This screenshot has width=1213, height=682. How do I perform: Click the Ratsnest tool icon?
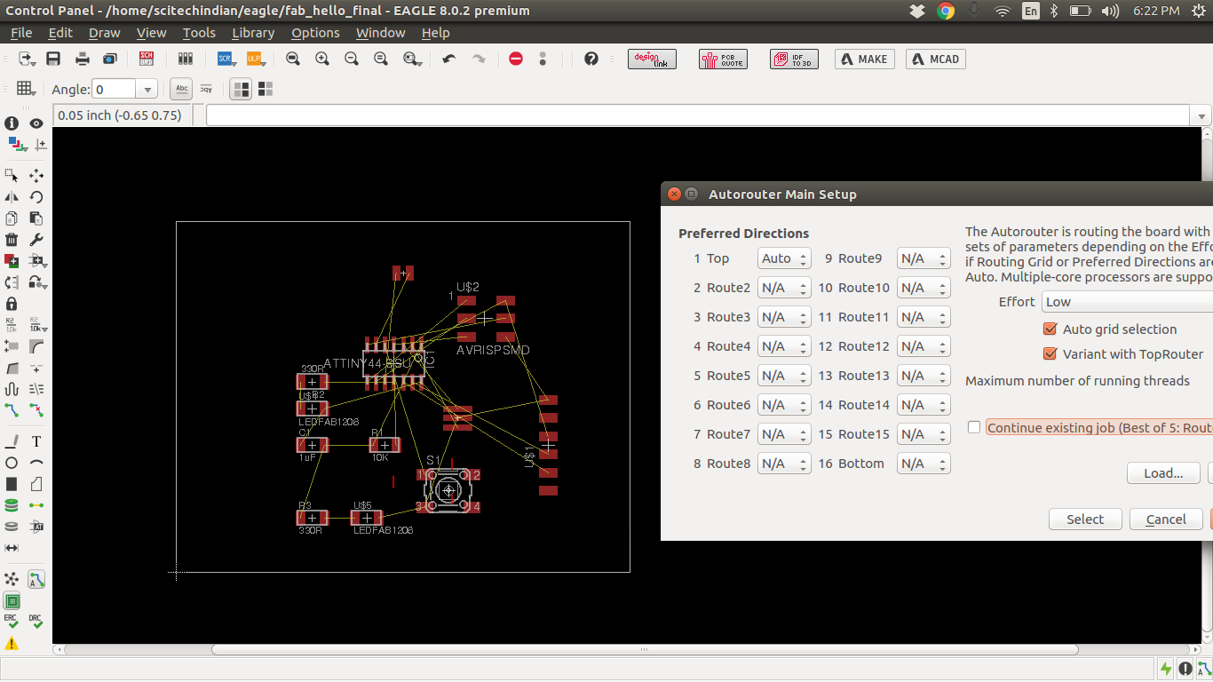[x=12, y=580]
